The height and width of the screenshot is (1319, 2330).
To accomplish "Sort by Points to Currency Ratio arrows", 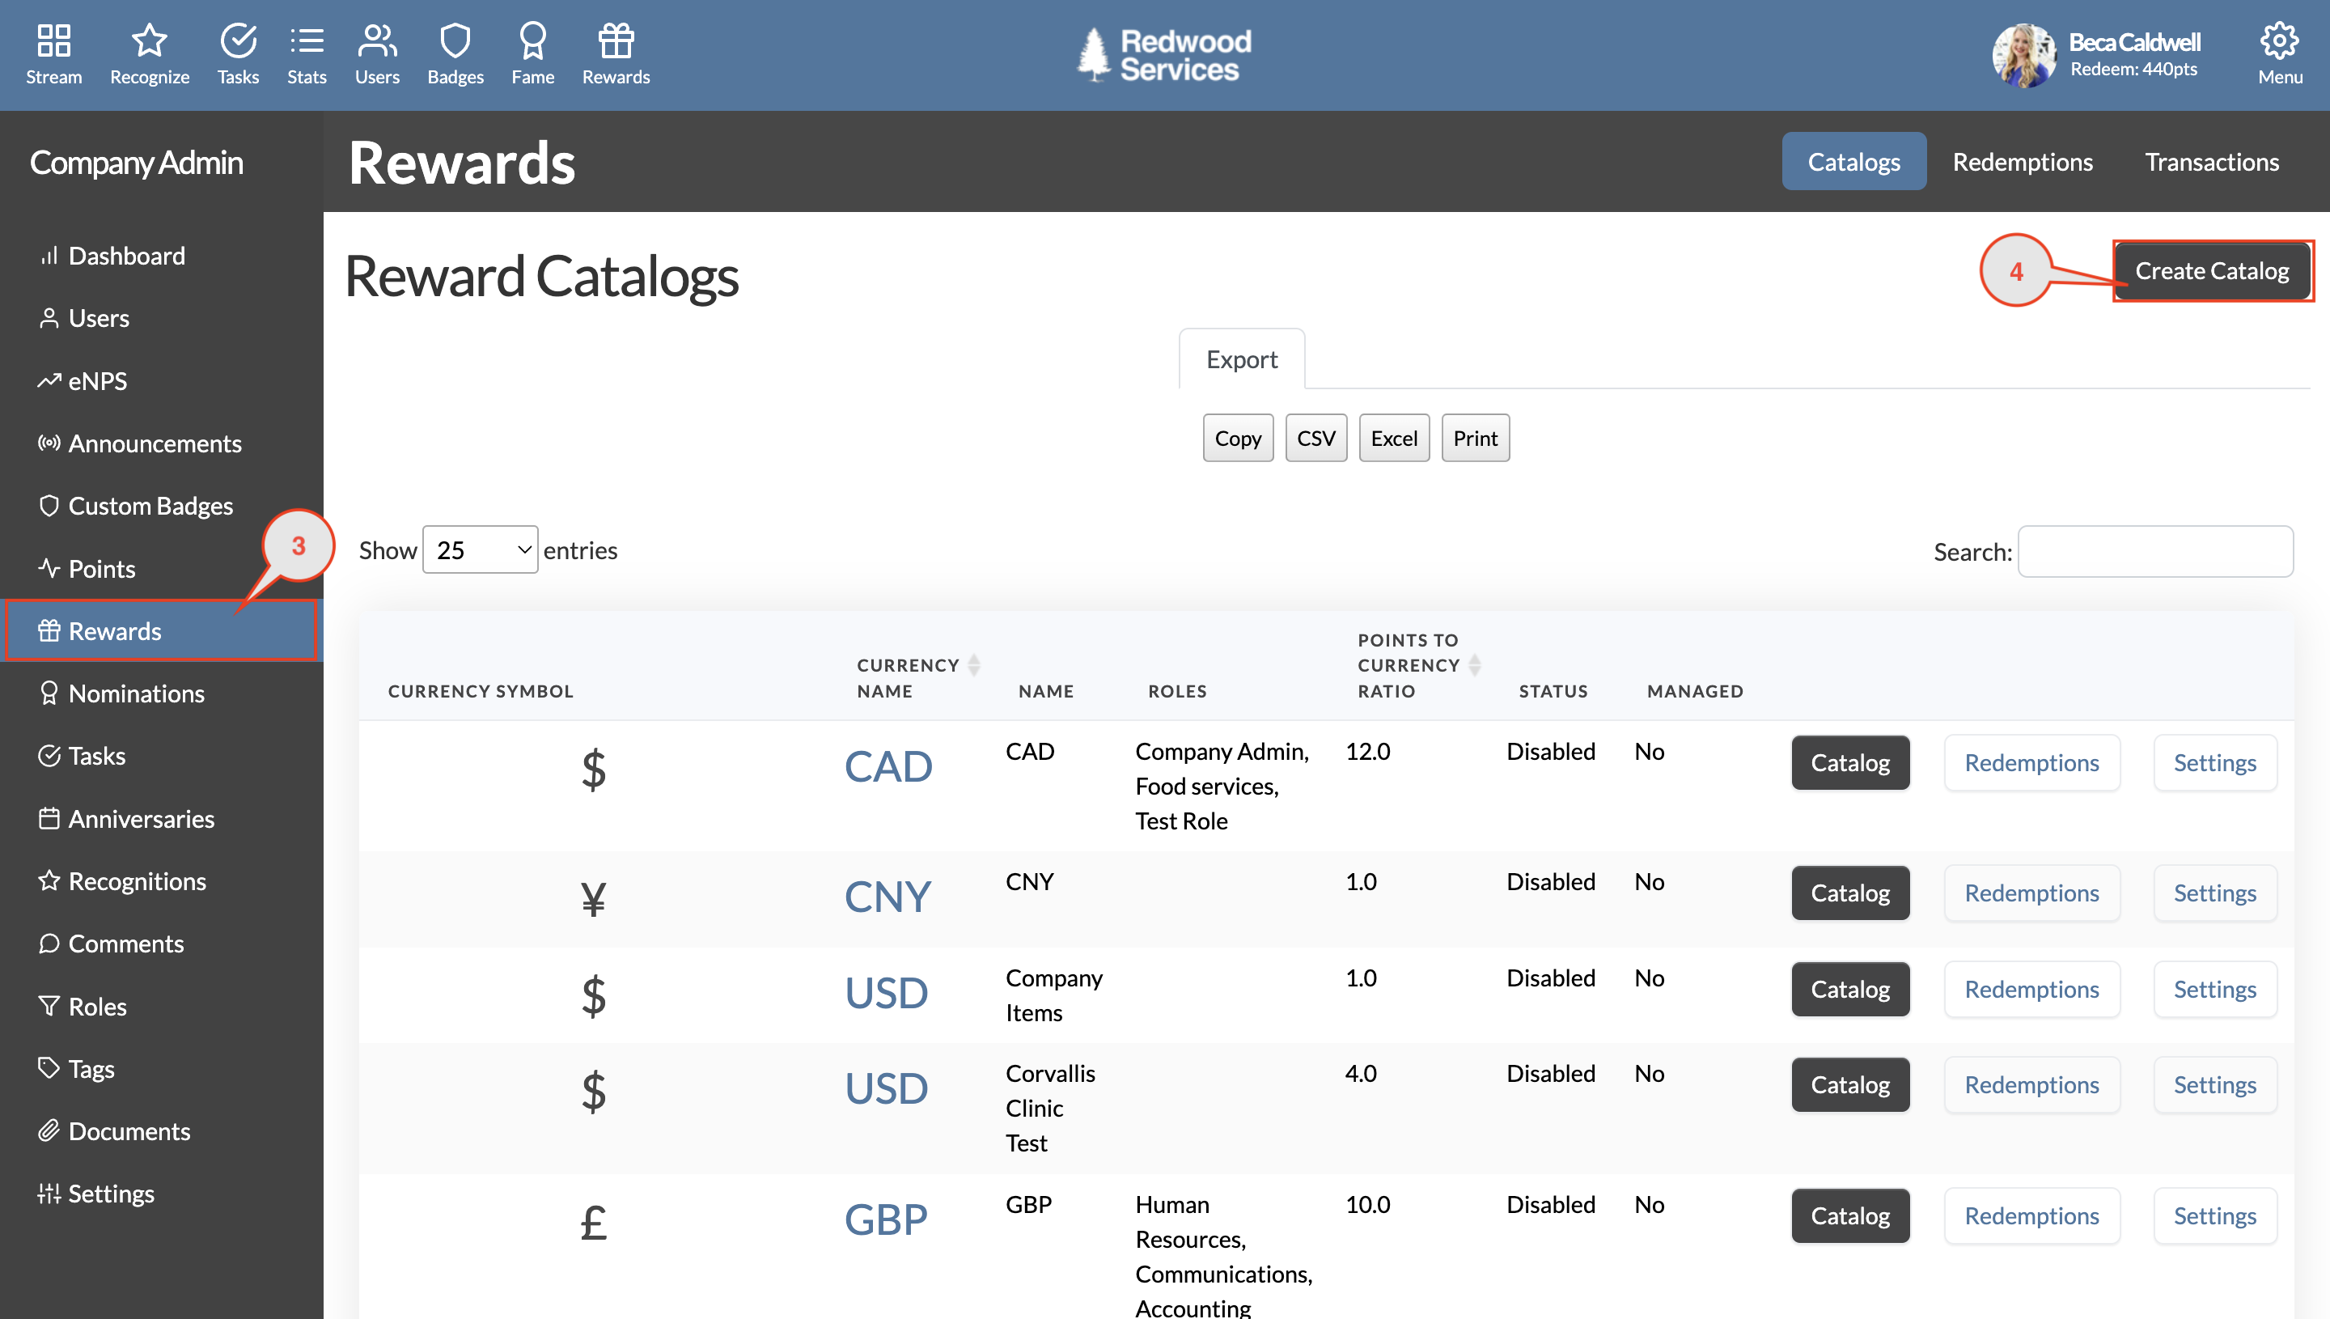I will click(1474, 666).
